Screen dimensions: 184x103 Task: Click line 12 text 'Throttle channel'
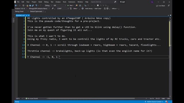click(x=39, y=51)
